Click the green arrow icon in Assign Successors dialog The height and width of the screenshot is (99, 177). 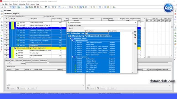click(135, 35)
